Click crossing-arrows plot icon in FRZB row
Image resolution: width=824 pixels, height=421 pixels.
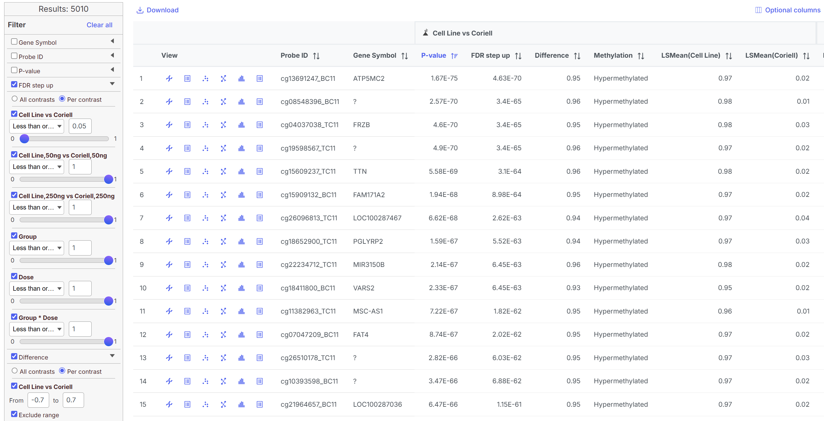click(x=223, y=125)
